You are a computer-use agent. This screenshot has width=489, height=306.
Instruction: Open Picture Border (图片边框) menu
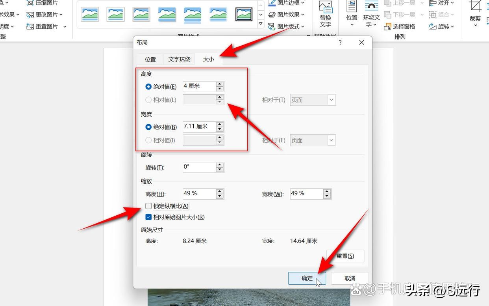click(286, 3)
